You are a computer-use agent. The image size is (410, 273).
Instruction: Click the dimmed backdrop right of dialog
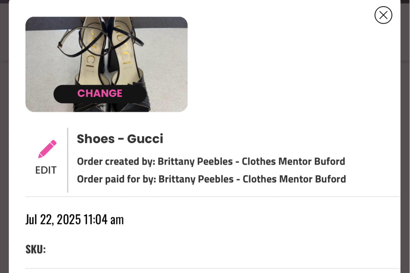[405, 136]
